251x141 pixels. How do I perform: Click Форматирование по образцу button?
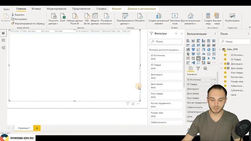(28, 23)
